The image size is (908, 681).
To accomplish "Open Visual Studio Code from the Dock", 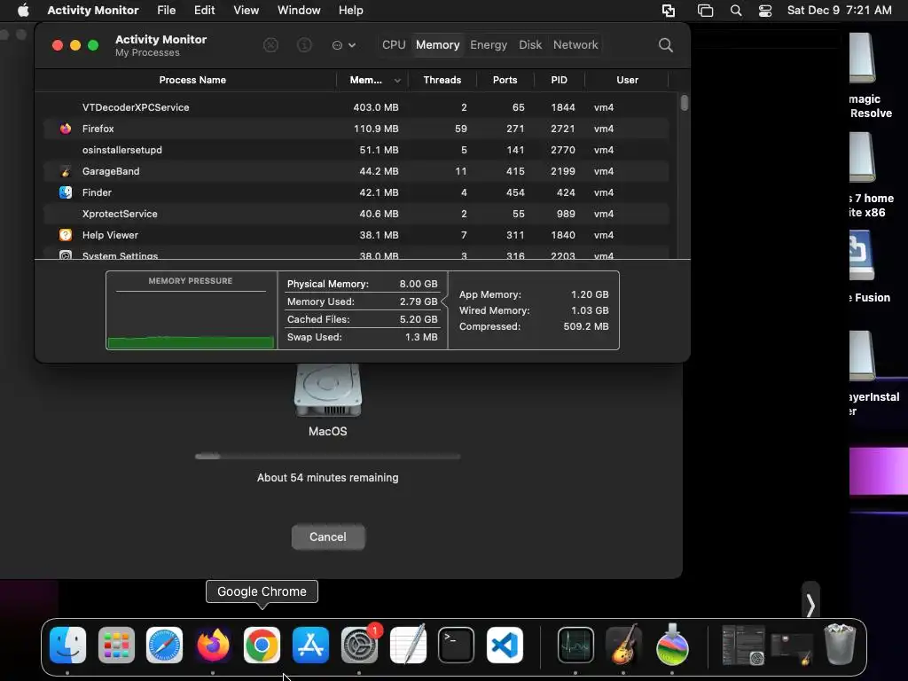I will click(505, 645).
